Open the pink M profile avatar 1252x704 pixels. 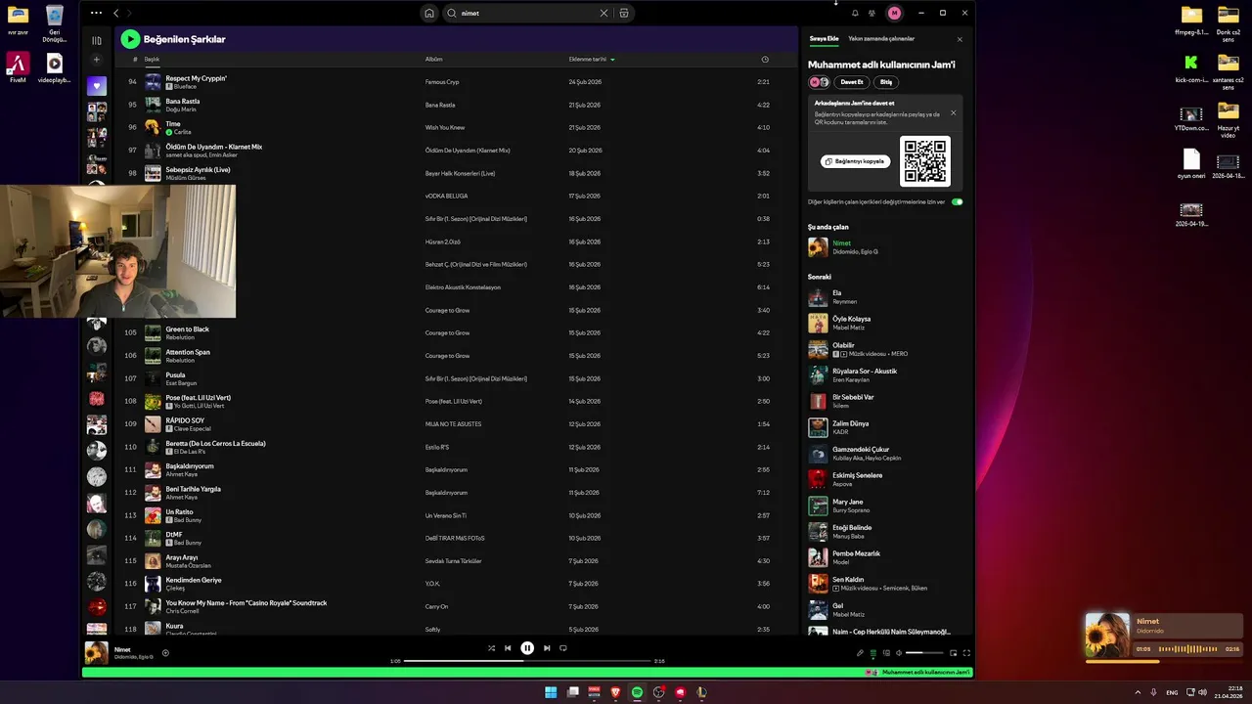894,13
